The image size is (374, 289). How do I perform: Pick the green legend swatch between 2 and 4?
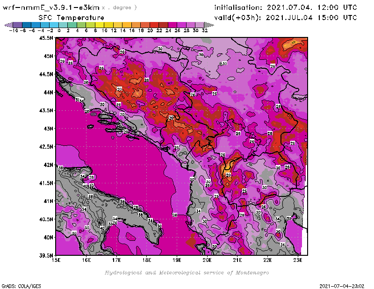[72, 25]
